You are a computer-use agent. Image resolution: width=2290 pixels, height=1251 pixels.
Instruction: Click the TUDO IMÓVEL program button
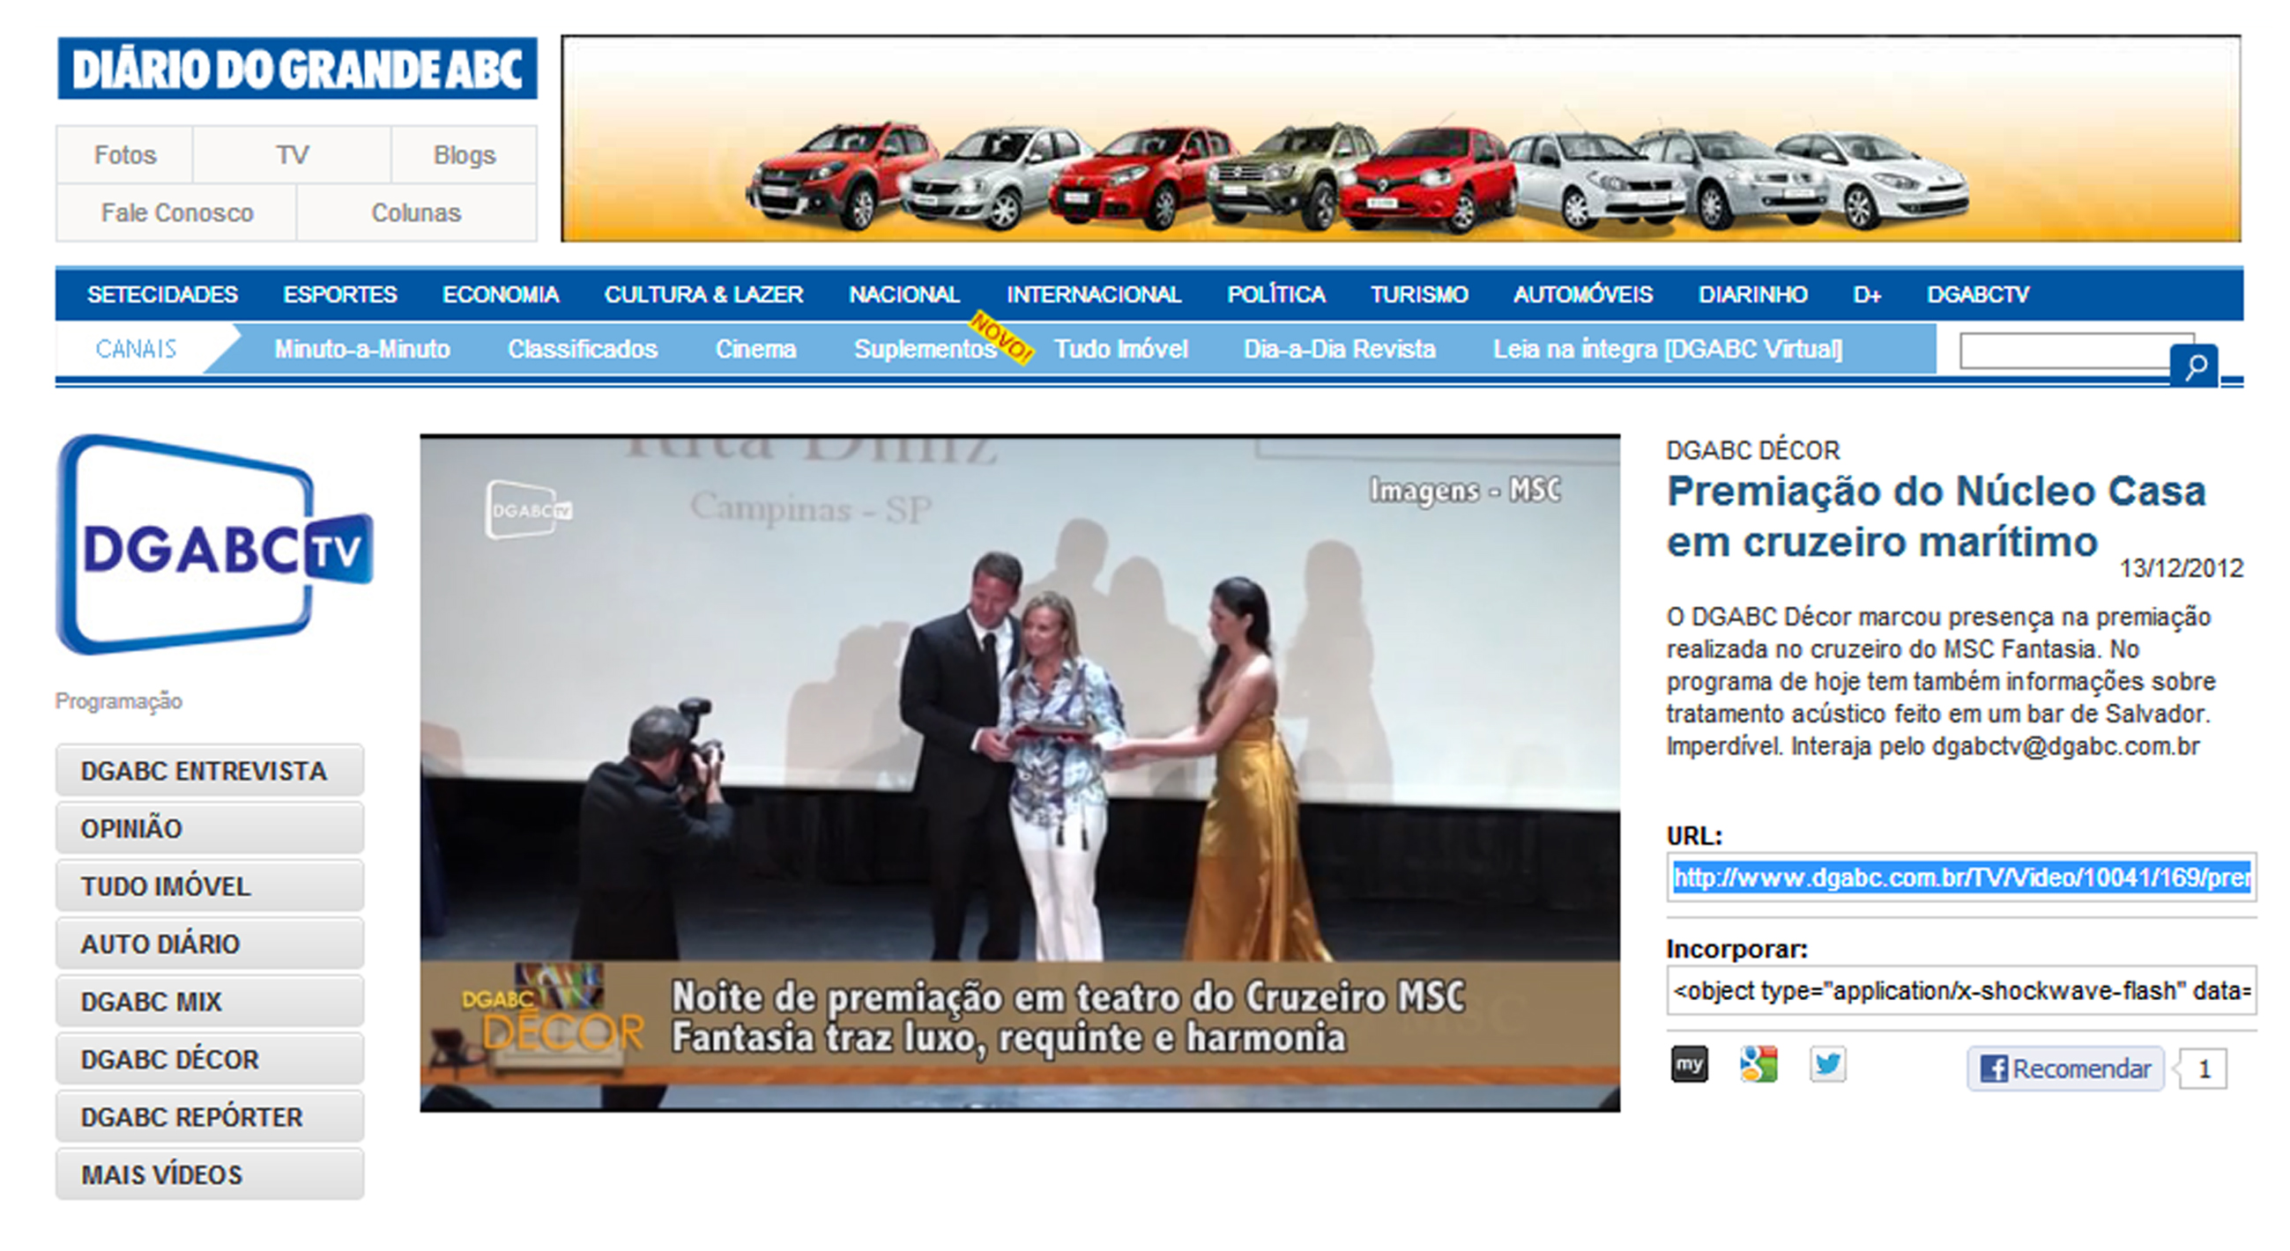(x=210, y=885)
